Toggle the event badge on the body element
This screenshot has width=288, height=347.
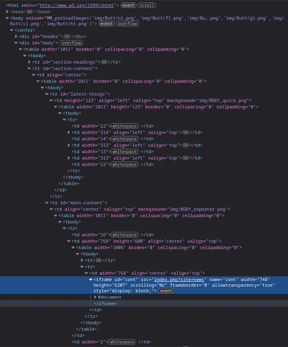pyautogui.click(x=106, y=24)
